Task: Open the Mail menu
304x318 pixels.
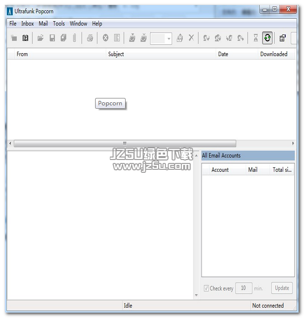Action: pos(43,24)
